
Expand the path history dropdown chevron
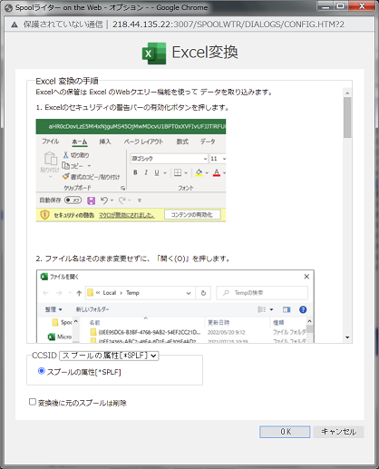coord(189,293)
